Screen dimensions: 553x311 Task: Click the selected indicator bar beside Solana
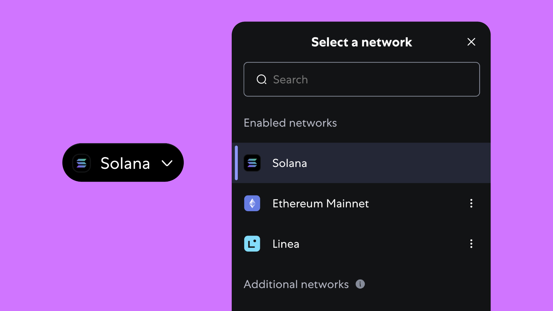tap(236, 163)
